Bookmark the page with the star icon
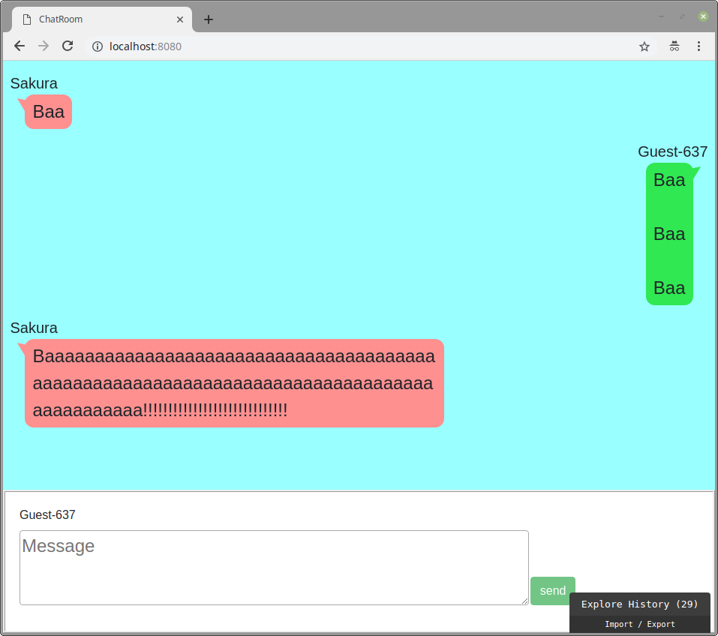Image resolution: width=718 pixels, height=636 pixels. pos(644,46)
